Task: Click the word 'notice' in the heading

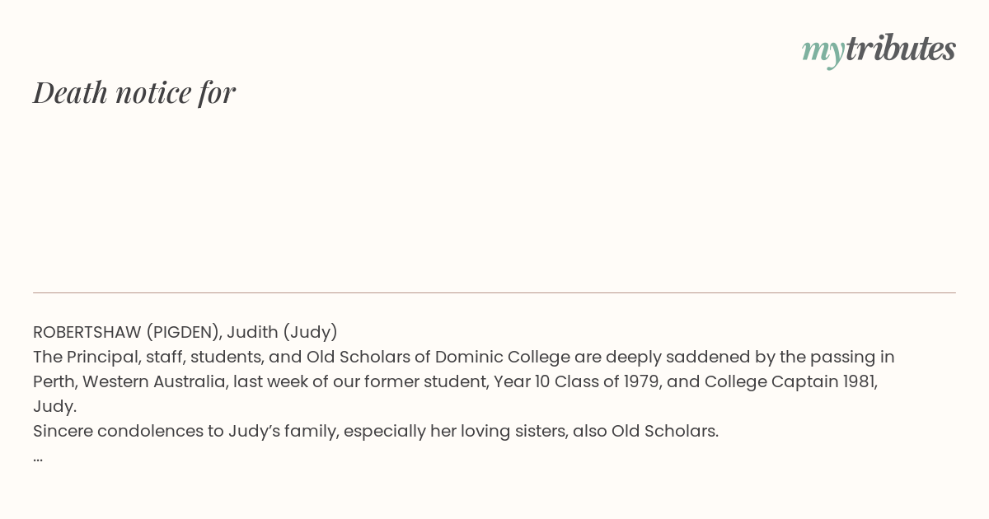Action: pos(153,92)
